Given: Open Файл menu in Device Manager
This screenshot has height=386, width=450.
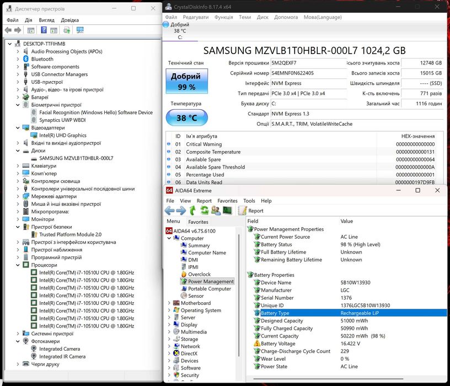Looking at the screenshot, I should click(13, 20).
